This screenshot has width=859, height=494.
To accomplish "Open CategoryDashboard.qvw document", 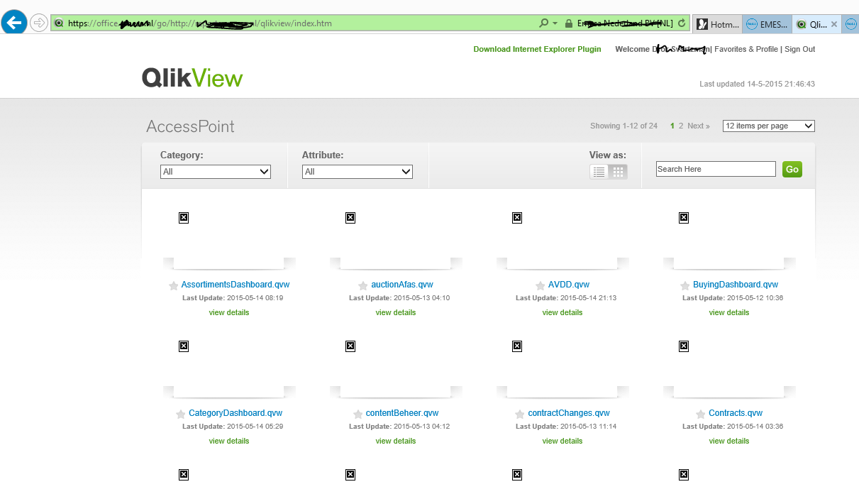I will [x=235, y=413].
